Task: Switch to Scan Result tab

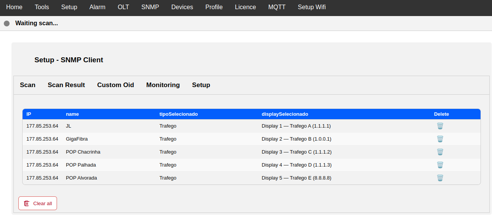Action: 66,85
